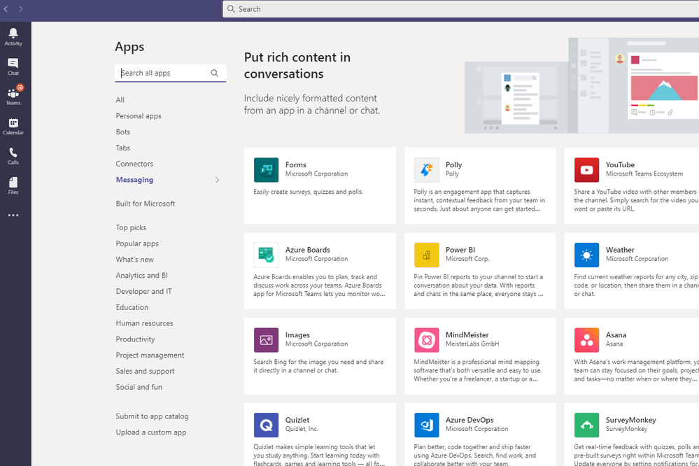Click the MindMeister pink icon
The image size is (699, 466).
pos(427,340)
